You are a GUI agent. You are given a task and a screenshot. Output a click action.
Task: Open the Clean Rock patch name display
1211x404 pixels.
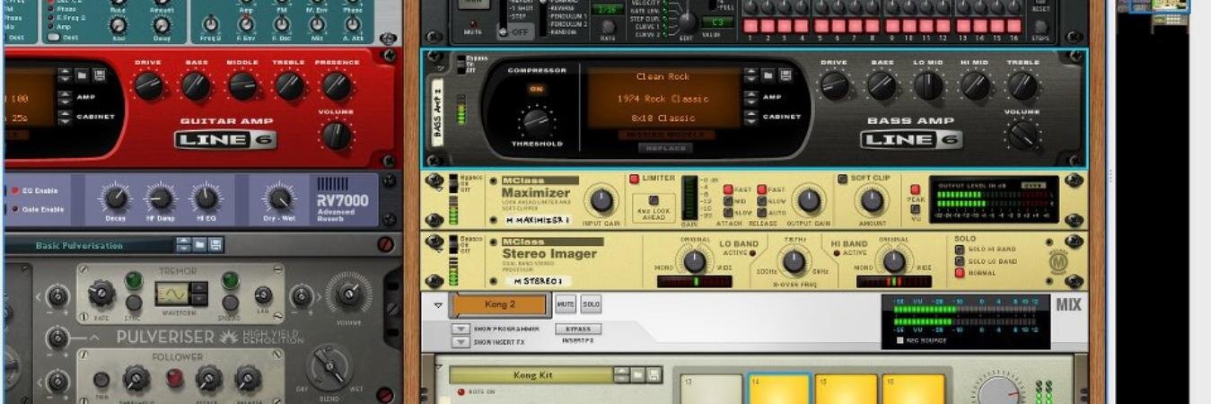click(663, 77)
